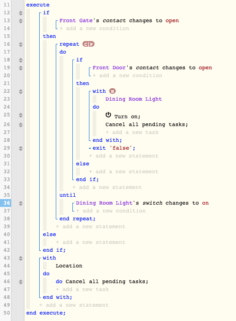Click add a new statement in else on line 41
This screenshot has width=236, height=321.
pyautogui.click(x=90, y=242)
